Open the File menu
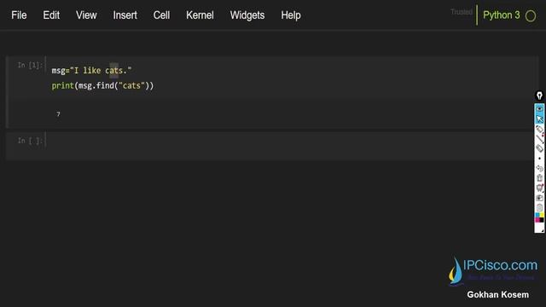The width and height of the screenshot is (546, 307). point(19,15)
